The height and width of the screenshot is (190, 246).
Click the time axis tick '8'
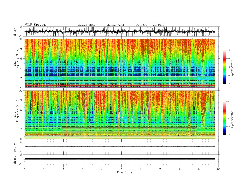point(180,169)
